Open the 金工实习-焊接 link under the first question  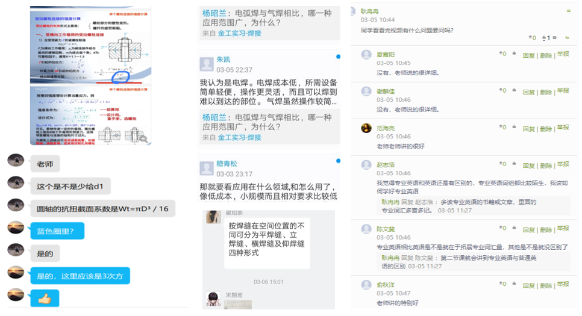tap(239, 33)
